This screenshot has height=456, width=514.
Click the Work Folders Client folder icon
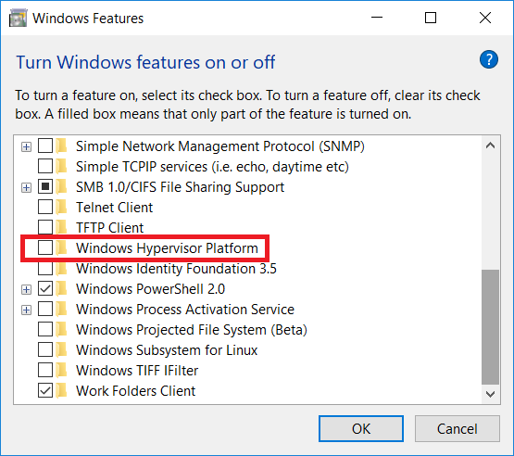point(61,390)
